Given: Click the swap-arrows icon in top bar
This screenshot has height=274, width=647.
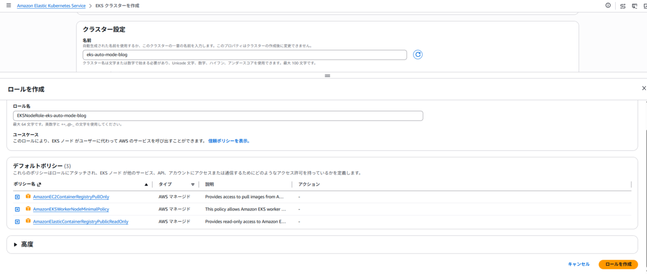Looking at the screenshot, I should tap(623, 6).
